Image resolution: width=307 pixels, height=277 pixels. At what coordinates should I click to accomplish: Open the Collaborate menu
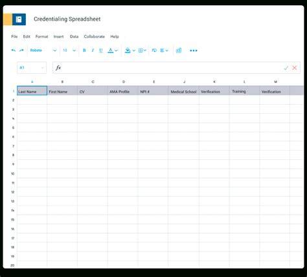coord(95,36)
